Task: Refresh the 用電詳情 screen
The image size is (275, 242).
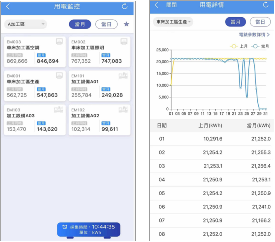Action: pyautogui.click(x=266, y=5)
